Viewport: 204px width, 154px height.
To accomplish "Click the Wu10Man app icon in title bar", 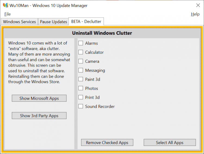I will (5, 5).
